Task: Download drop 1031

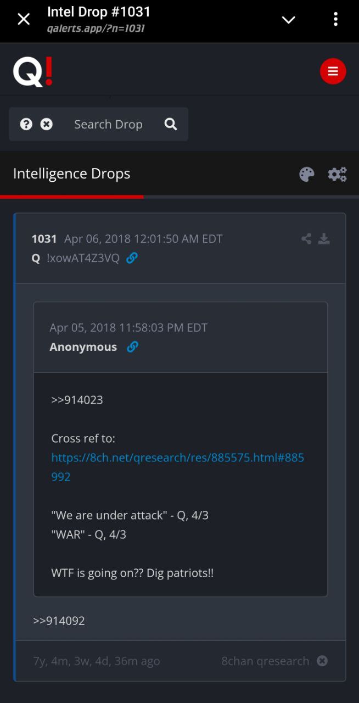Action: click(324, 238)
